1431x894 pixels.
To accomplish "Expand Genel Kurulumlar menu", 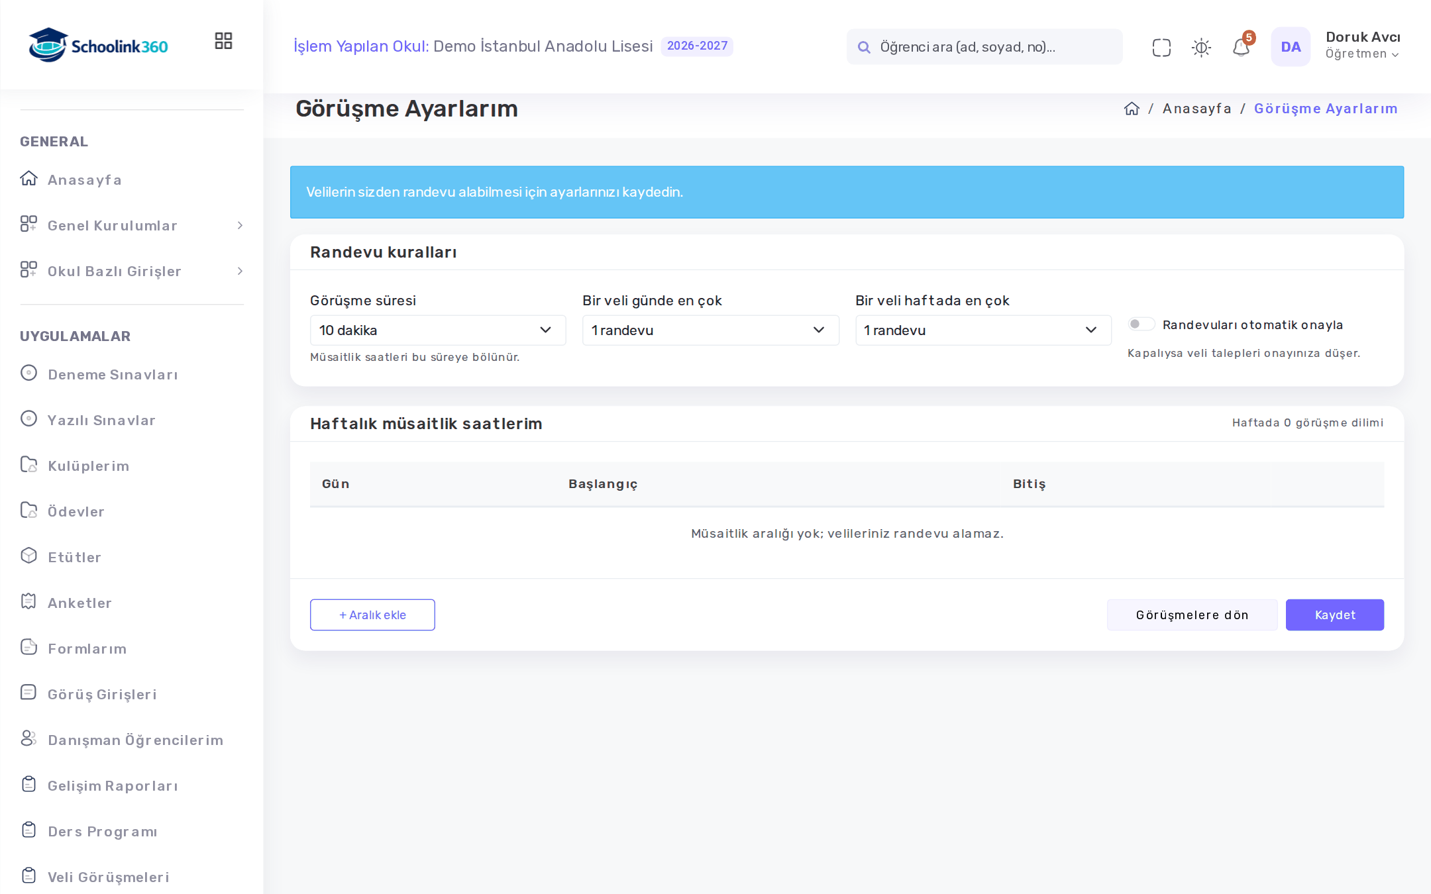I will (x=132, y=226).
